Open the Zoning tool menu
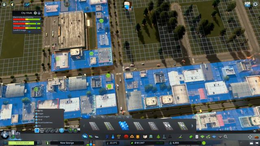260x146 pixels. point(91,137)
